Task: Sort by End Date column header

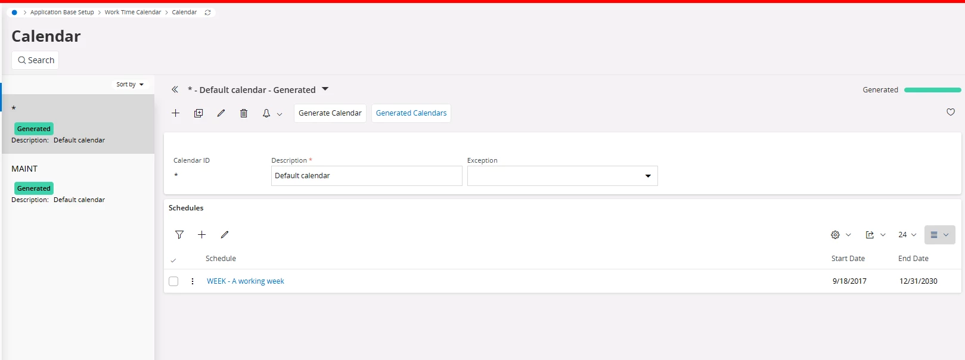Action: tap(913, 259)
